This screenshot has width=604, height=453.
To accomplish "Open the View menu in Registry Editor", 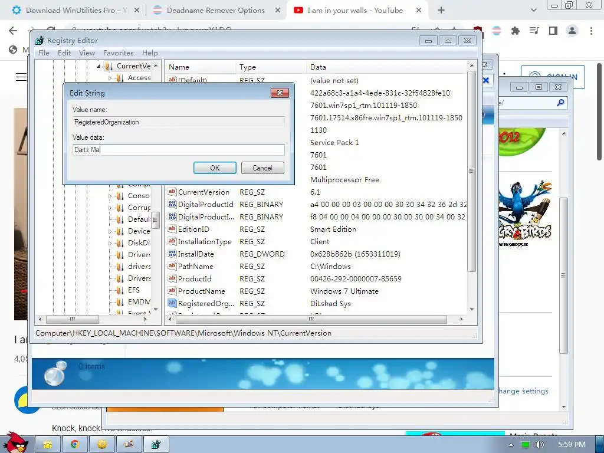I will pos(87,52).
